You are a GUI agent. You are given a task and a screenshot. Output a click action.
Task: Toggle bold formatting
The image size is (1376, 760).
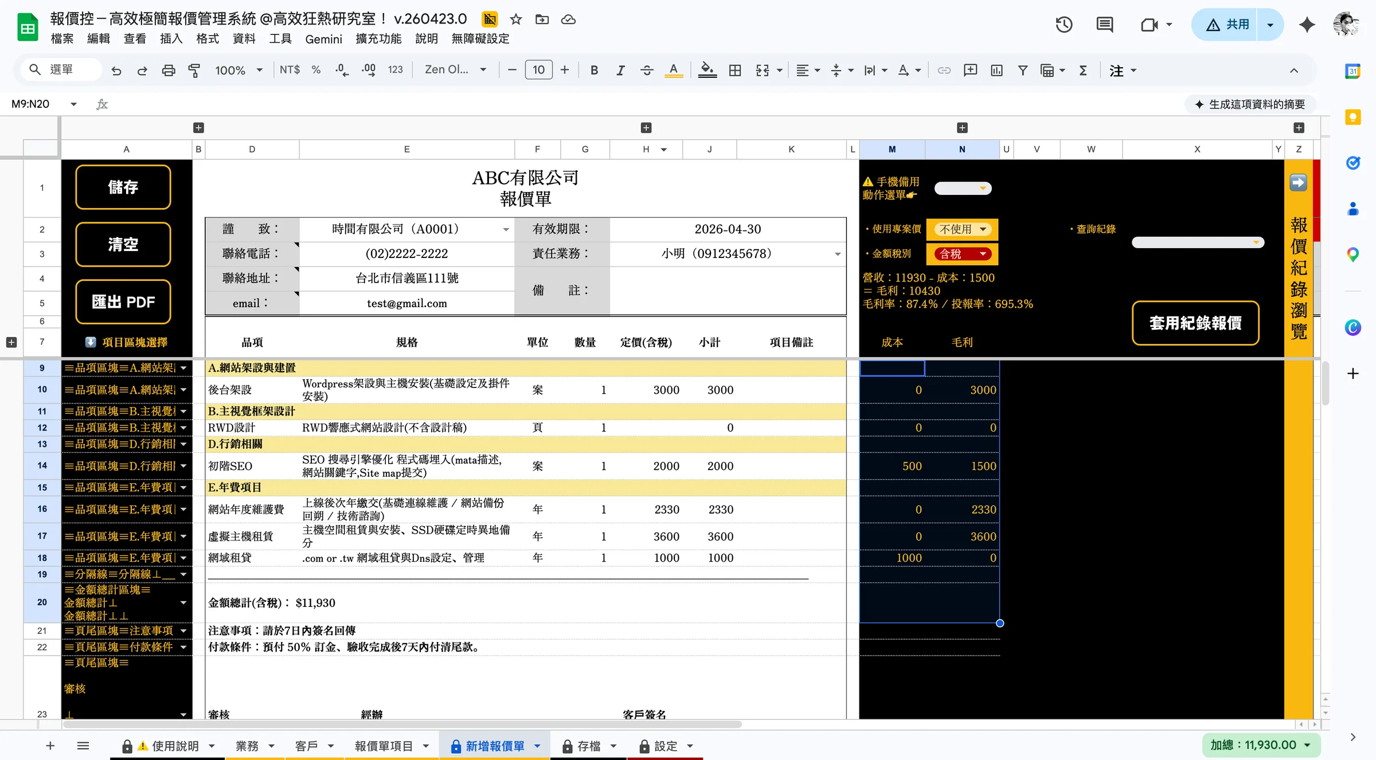594,70
